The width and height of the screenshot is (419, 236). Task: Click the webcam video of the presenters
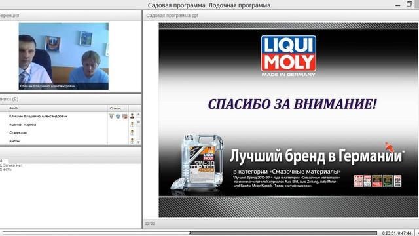[x=64, y=56]
